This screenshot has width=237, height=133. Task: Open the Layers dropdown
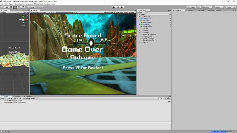pos(219,7)
